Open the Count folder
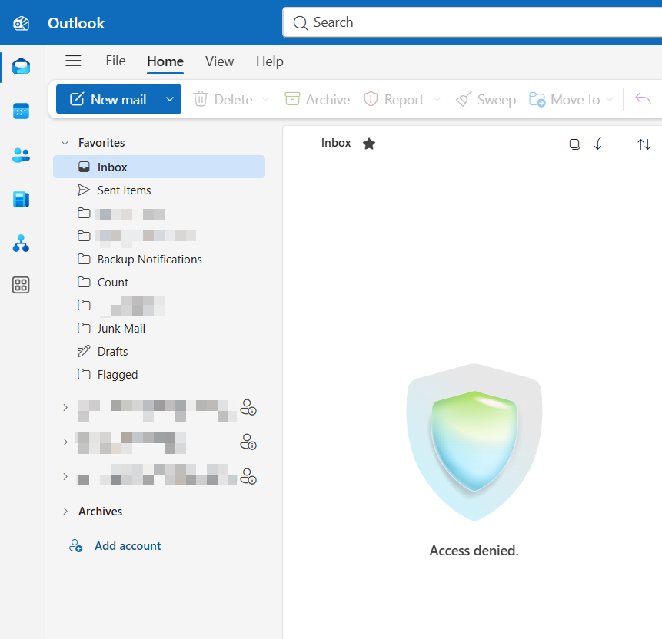 click(159, 283)
